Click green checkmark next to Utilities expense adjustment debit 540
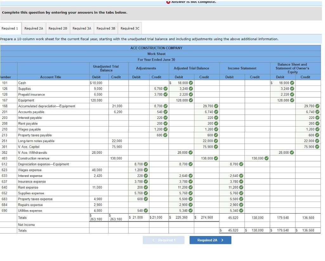Screen dimensions: 325x261 pos(146,211)
